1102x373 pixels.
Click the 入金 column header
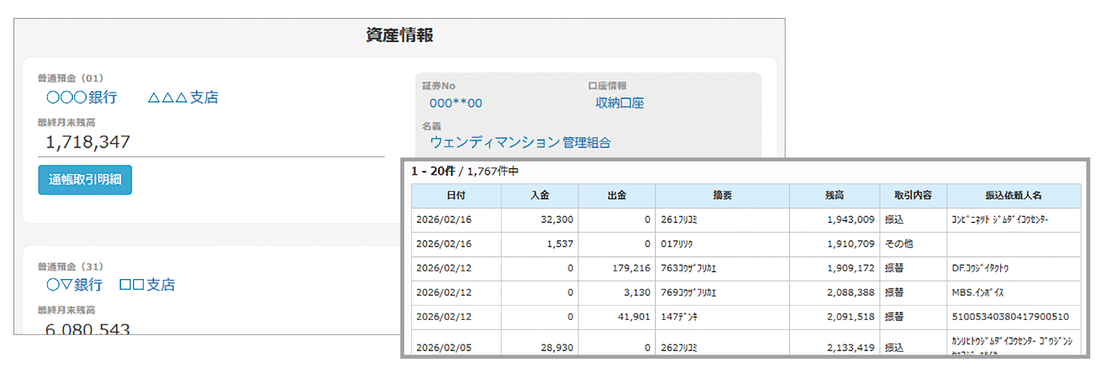coord(539,195)
